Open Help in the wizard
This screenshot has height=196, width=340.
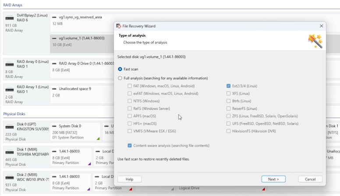[129, 179]
